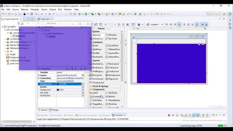233x131 pixels.
Task: Pick JCheckBox component from Palette
Action: point(95,100)
